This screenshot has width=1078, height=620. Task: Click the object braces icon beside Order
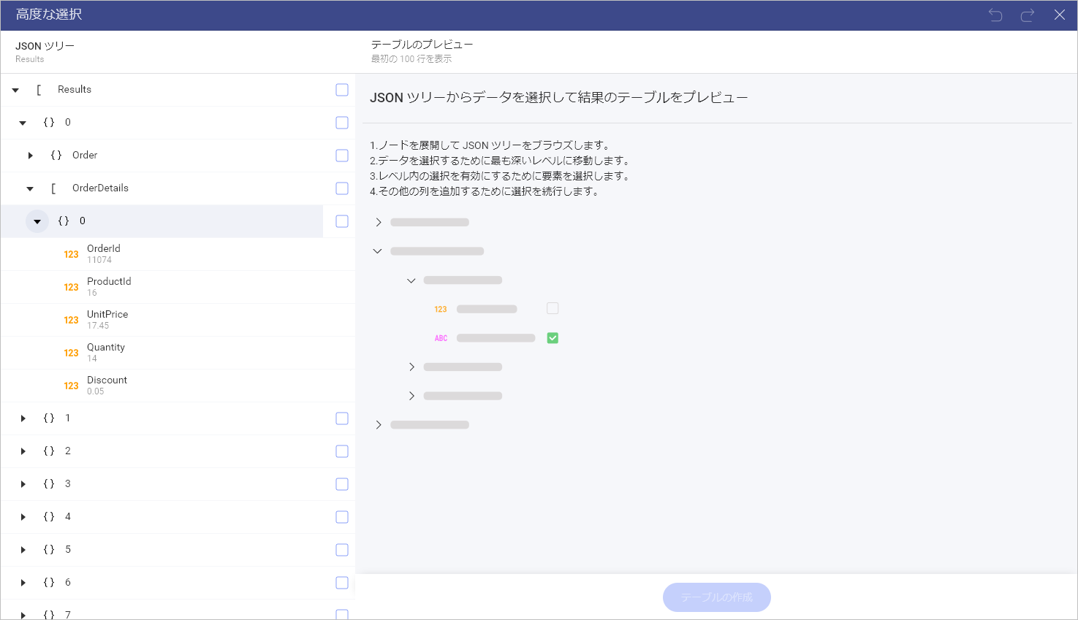[56, 156]
